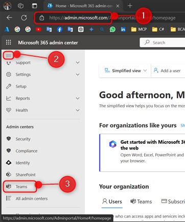Expand the Reports section chevron
Screen dimensions: 185x222
tap(78, 98)
